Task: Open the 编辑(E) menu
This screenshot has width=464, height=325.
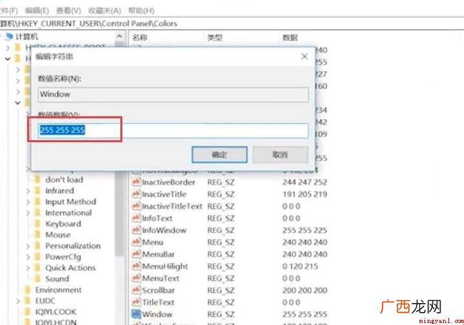Action: (x=37, y=10)
